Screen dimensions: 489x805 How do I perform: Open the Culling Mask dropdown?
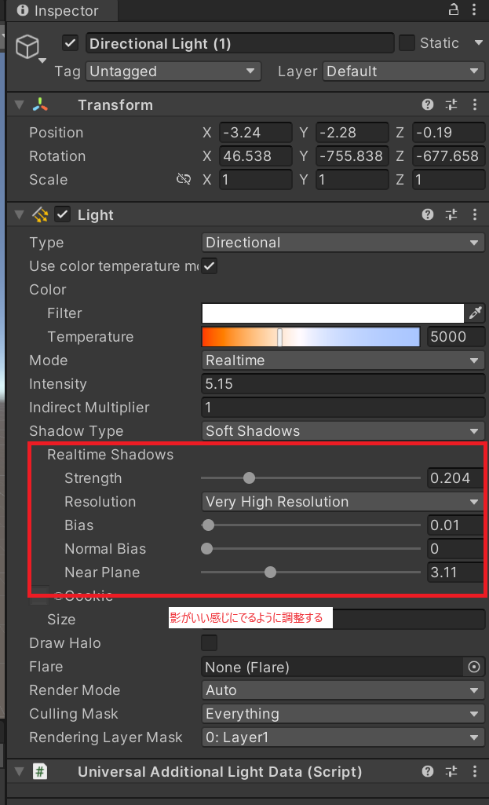click(343, 713)
